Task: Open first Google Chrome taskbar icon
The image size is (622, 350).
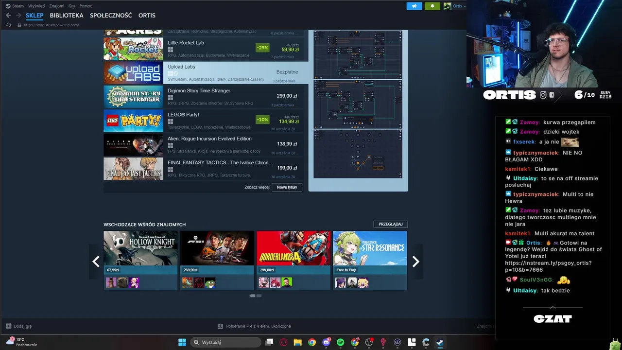Action: 312,342
